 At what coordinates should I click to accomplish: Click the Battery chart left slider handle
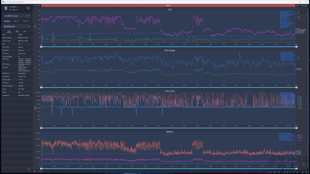point(41,169)
